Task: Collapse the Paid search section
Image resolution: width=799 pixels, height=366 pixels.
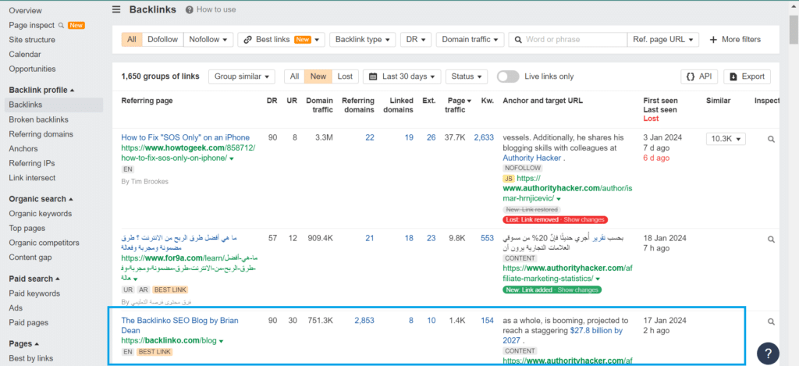Action: (34, 279)
